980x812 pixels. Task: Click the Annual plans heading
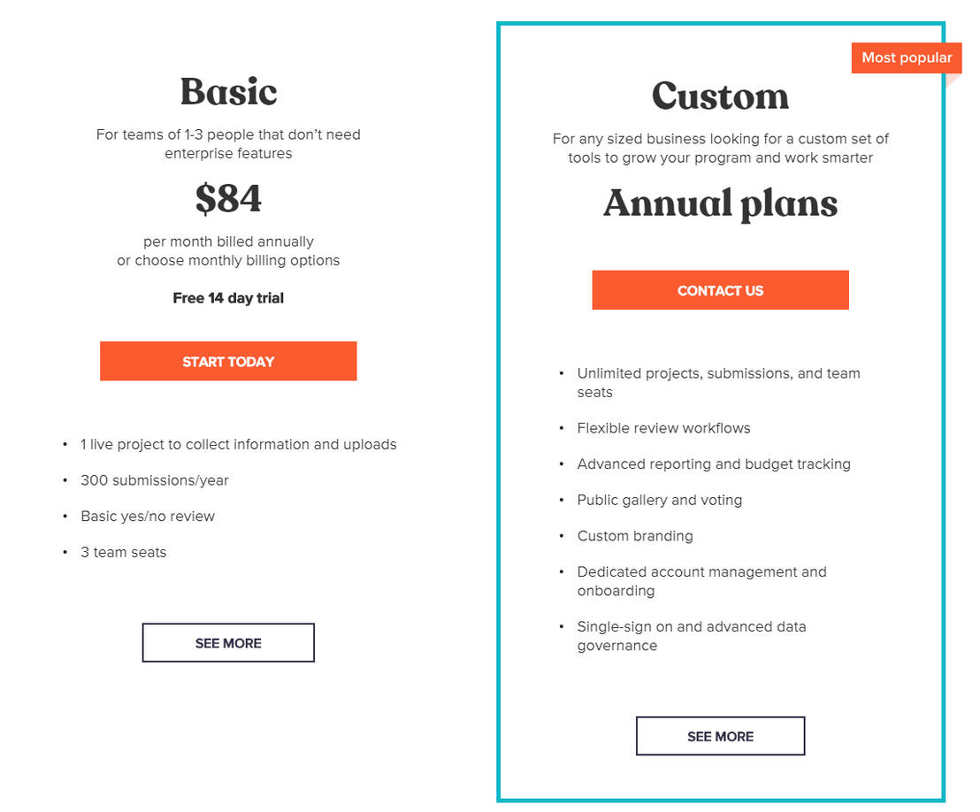click(x=720, y=203)
